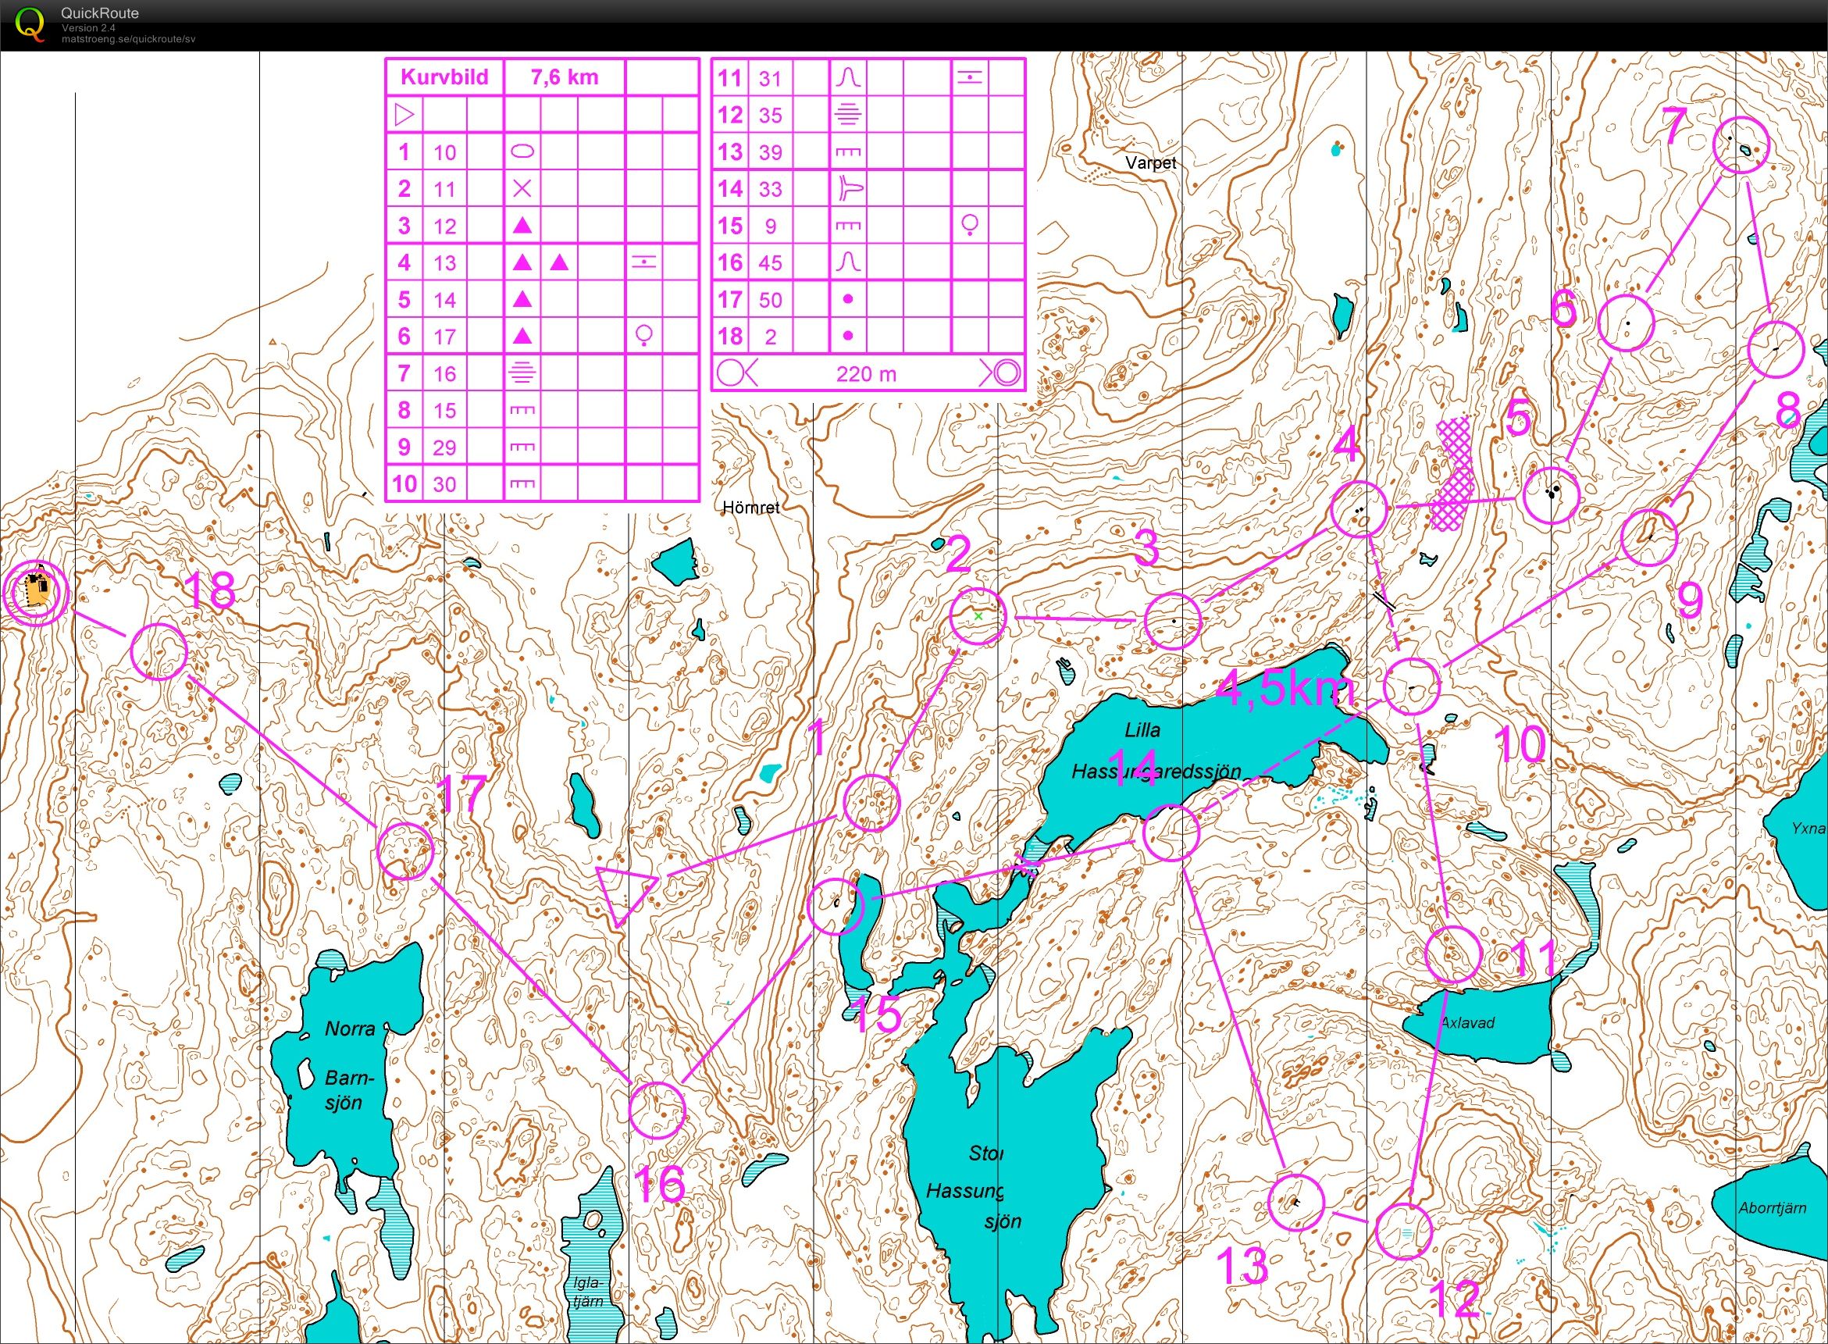1828x1344 pixels.
Task: Click the 220 m finish distance text
Action: click(x=866, y=374)
